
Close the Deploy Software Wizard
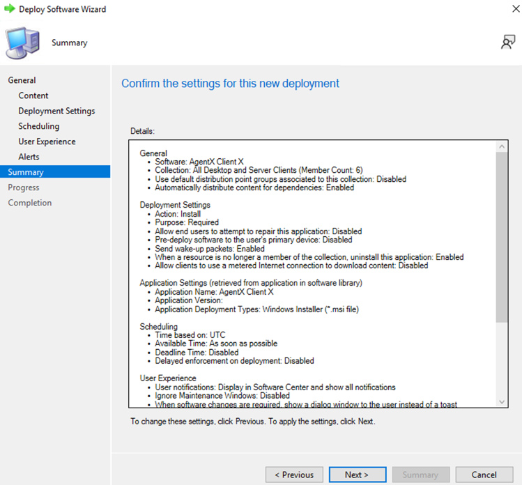pos(516,8)
